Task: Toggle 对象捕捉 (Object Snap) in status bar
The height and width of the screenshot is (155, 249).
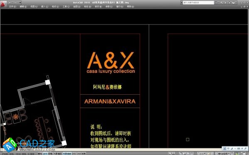Action: point(58,154)
